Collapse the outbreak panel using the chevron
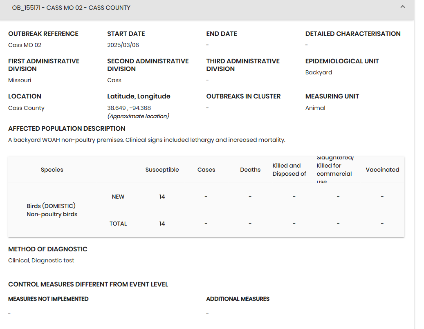 tap(403, 7)
